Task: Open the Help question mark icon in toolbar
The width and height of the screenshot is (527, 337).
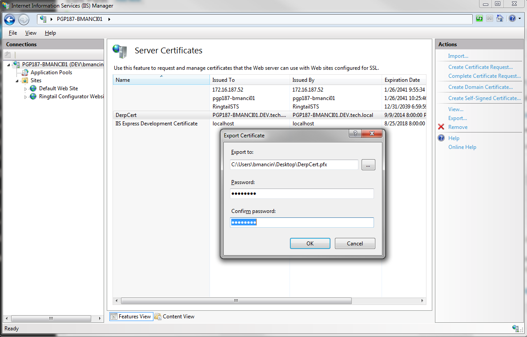Action: click(x=512, y=19)
